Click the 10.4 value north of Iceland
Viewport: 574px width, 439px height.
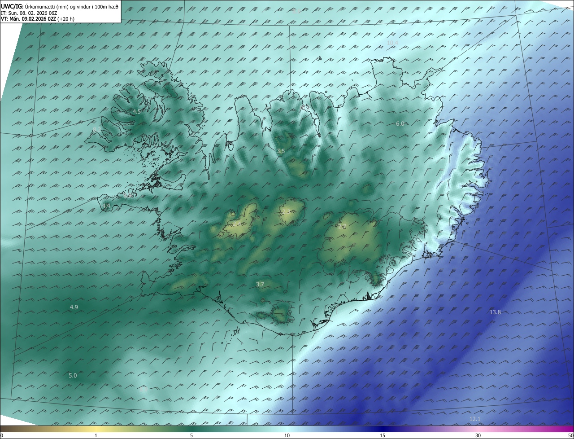tap(392, 43)
